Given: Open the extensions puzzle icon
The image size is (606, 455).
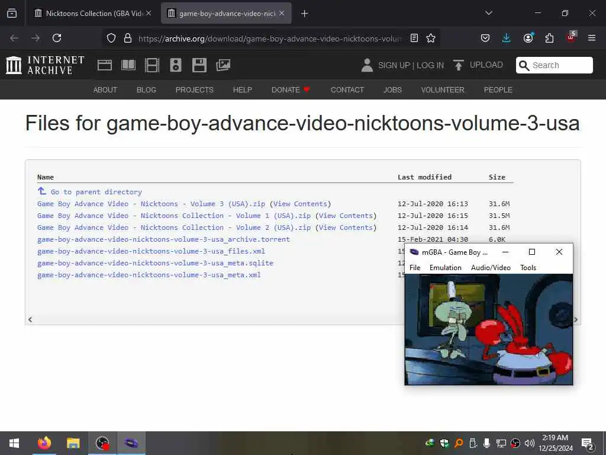Looking at the screenshot, I should click(x=549, y=38).
